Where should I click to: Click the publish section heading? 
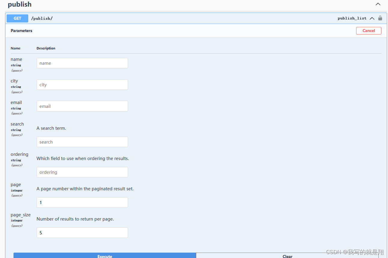[x=20, y=4]
